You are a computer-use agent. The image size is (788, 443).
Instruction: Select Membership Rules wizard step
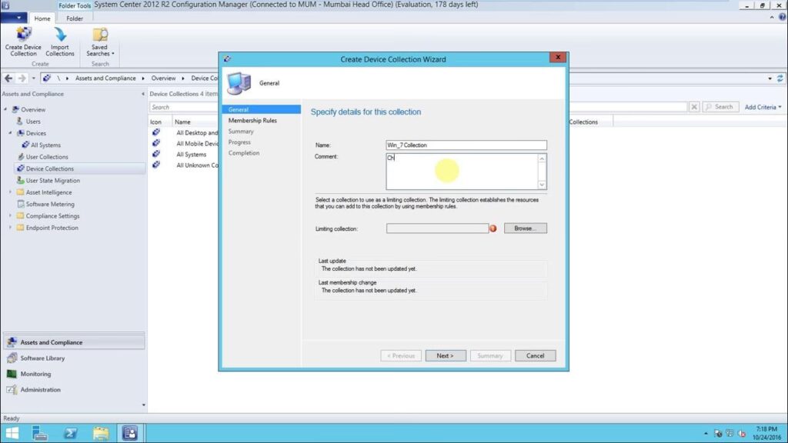coord(252,121)
